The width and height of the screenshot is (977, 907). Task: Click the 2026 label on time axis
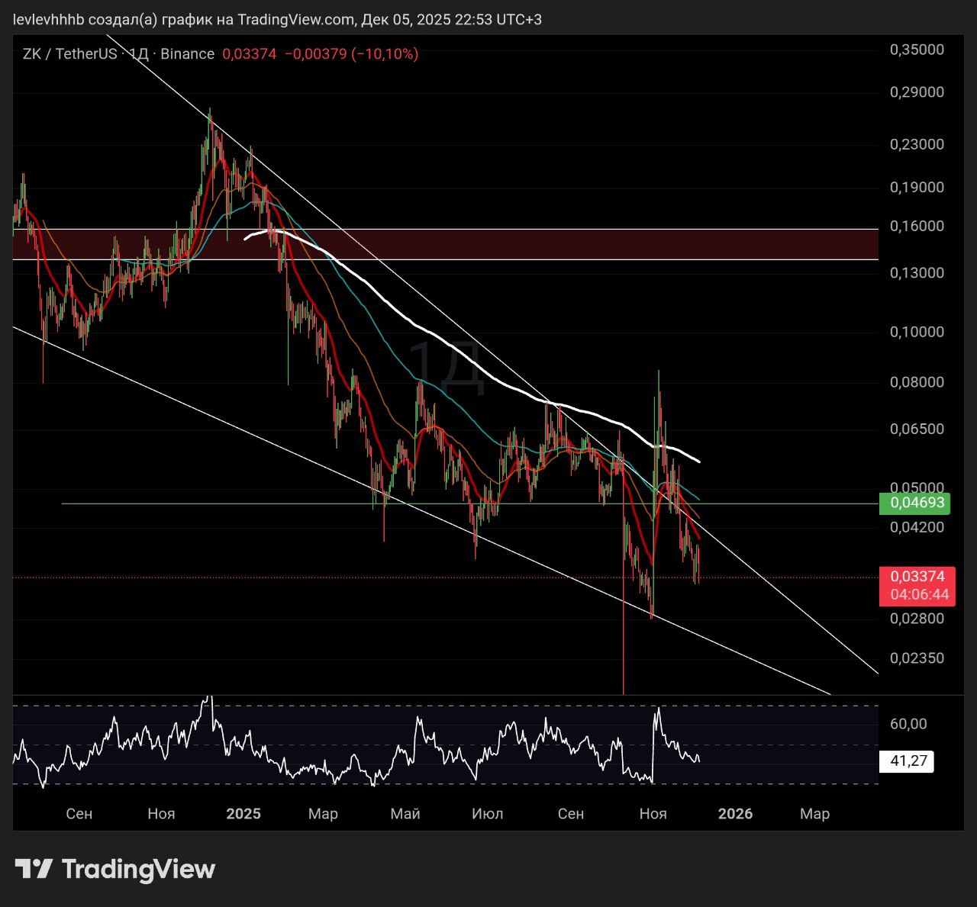[x=735, y=814]
